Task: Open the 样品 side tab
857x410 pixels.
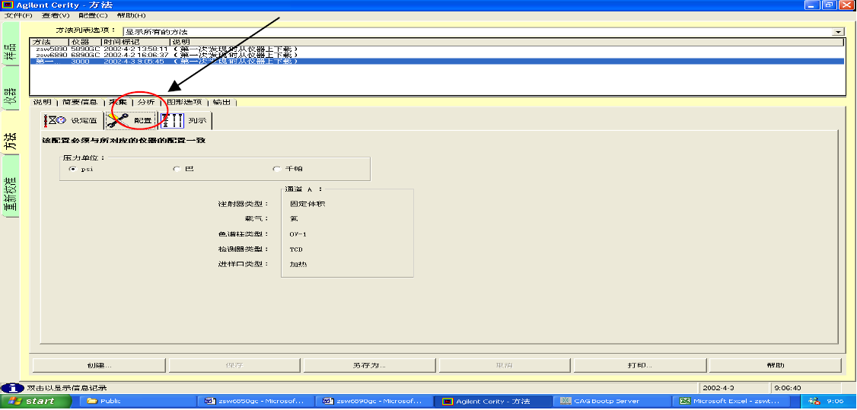Action: click(x=10, y=43)
